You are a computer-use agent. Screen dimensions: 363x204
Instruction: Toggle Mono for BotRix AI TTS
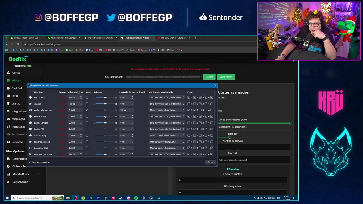[x=87, y=116]
